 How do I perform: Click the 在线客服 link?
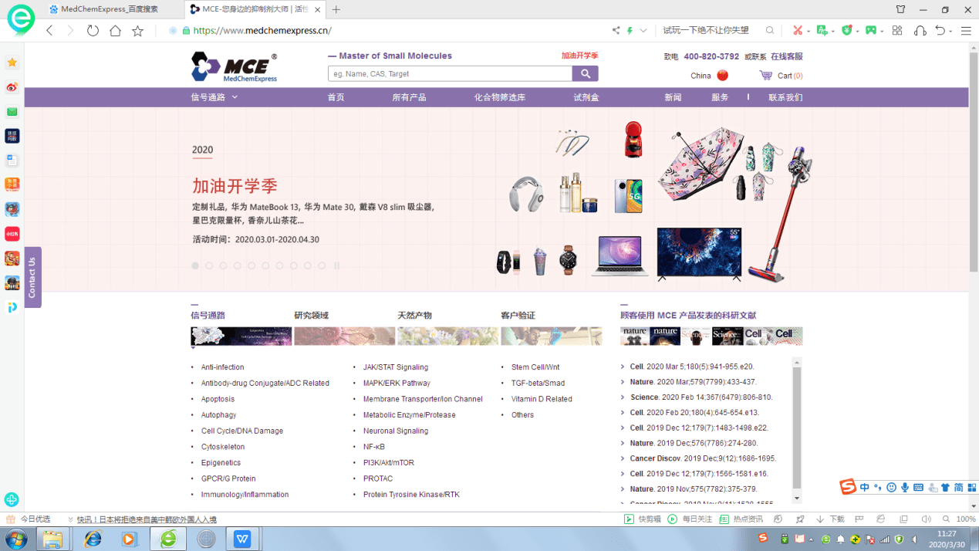[787, 56]
